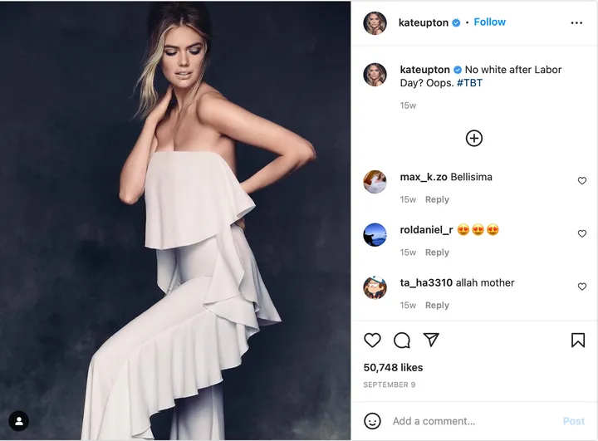Screen dimensions: 598x441
Task: Load more comments with the plus button
Action: (x=473, y=138)
